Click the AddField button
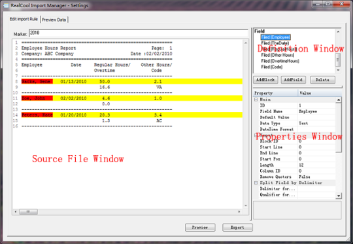Image resolution: width=353 pixels, height=244 pixels. pos(293,80)
